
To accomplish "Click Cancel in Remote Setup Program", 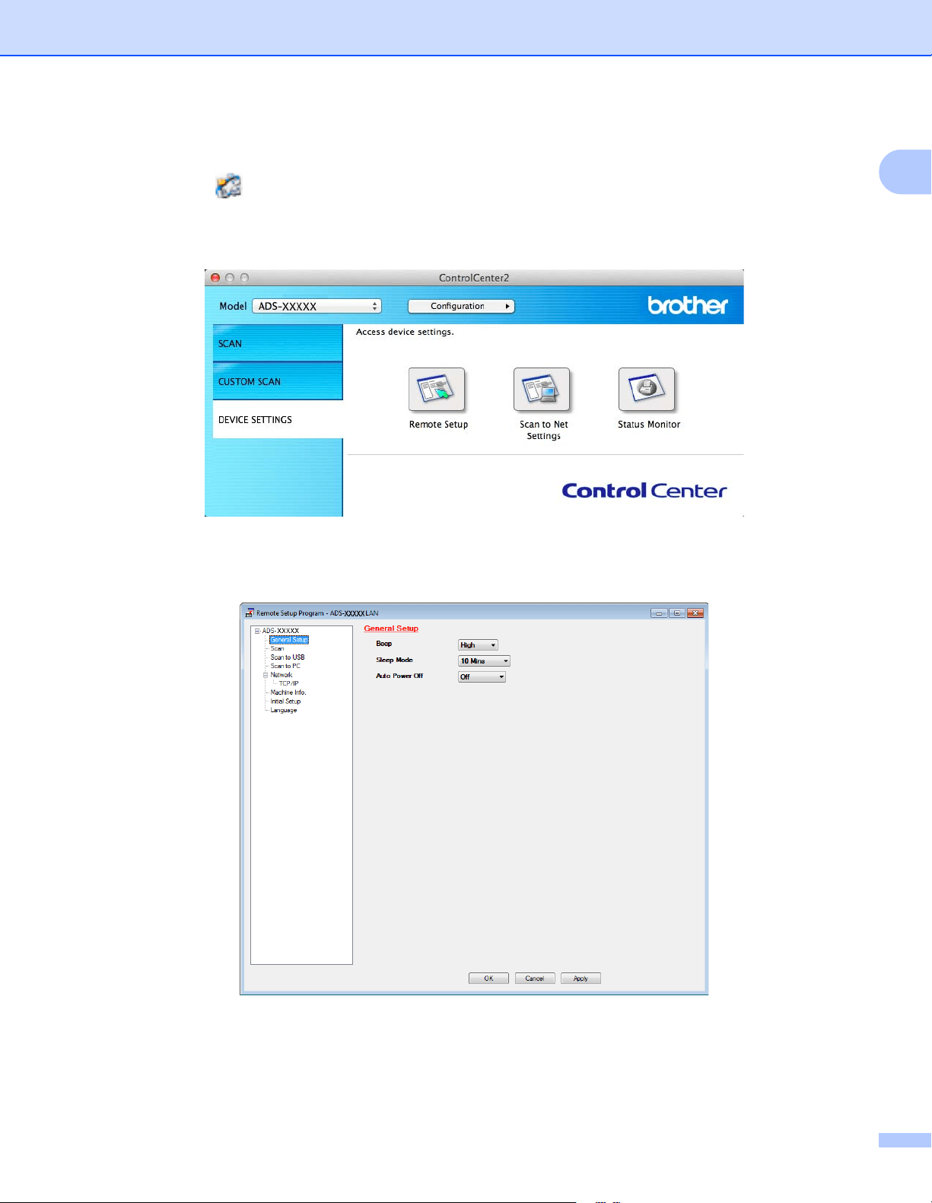I will point(535,979).
